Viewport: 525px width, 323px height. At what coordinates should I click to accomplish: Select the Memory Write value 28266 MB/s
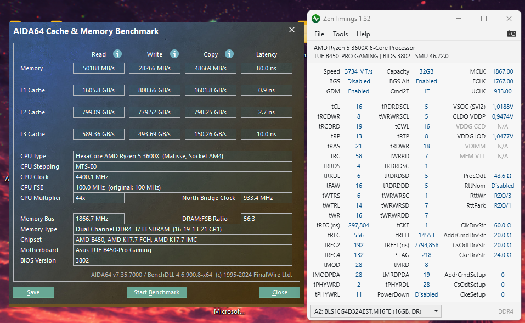point(155,68)
